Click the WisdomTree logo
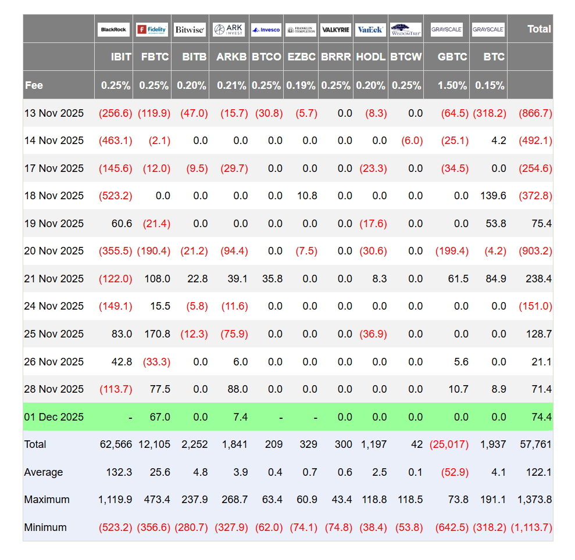Viewport: 575px width, 560px height. pos(406,29)
